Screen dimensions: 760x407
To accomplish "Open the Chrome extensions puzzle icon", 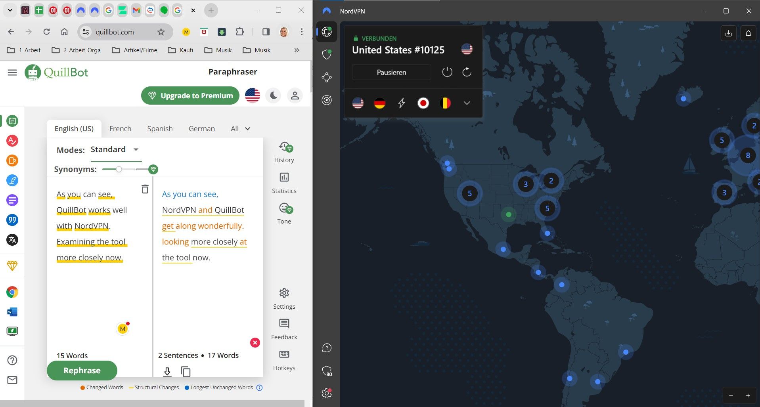I will [240, 32].
